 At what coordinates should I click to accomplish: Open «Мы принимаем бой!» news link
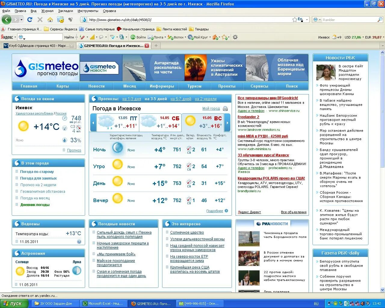[x=116, y=254]
